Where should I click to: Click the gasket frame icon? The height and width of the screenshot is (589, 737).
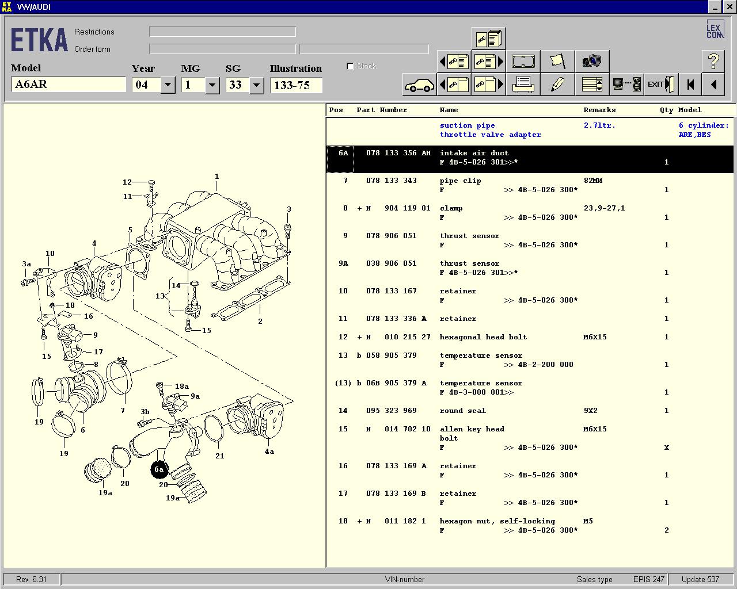pyautogui.click(x=523, y=61)
